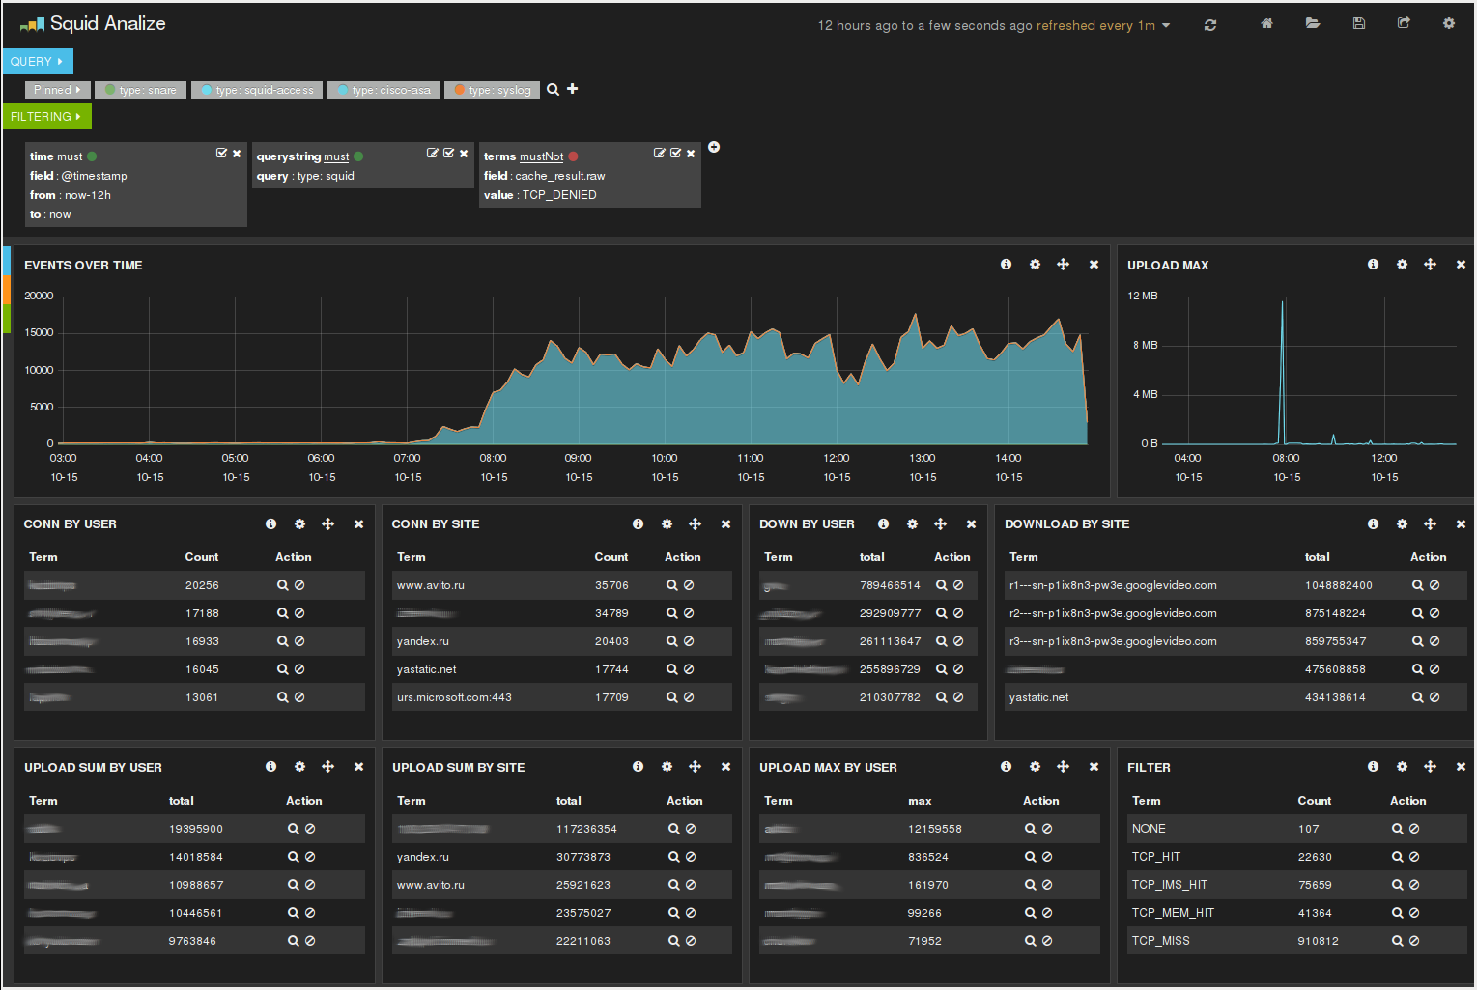Collapse the QUERY section
This screenshot has height=990, width=1477.
tap(37, 61)
